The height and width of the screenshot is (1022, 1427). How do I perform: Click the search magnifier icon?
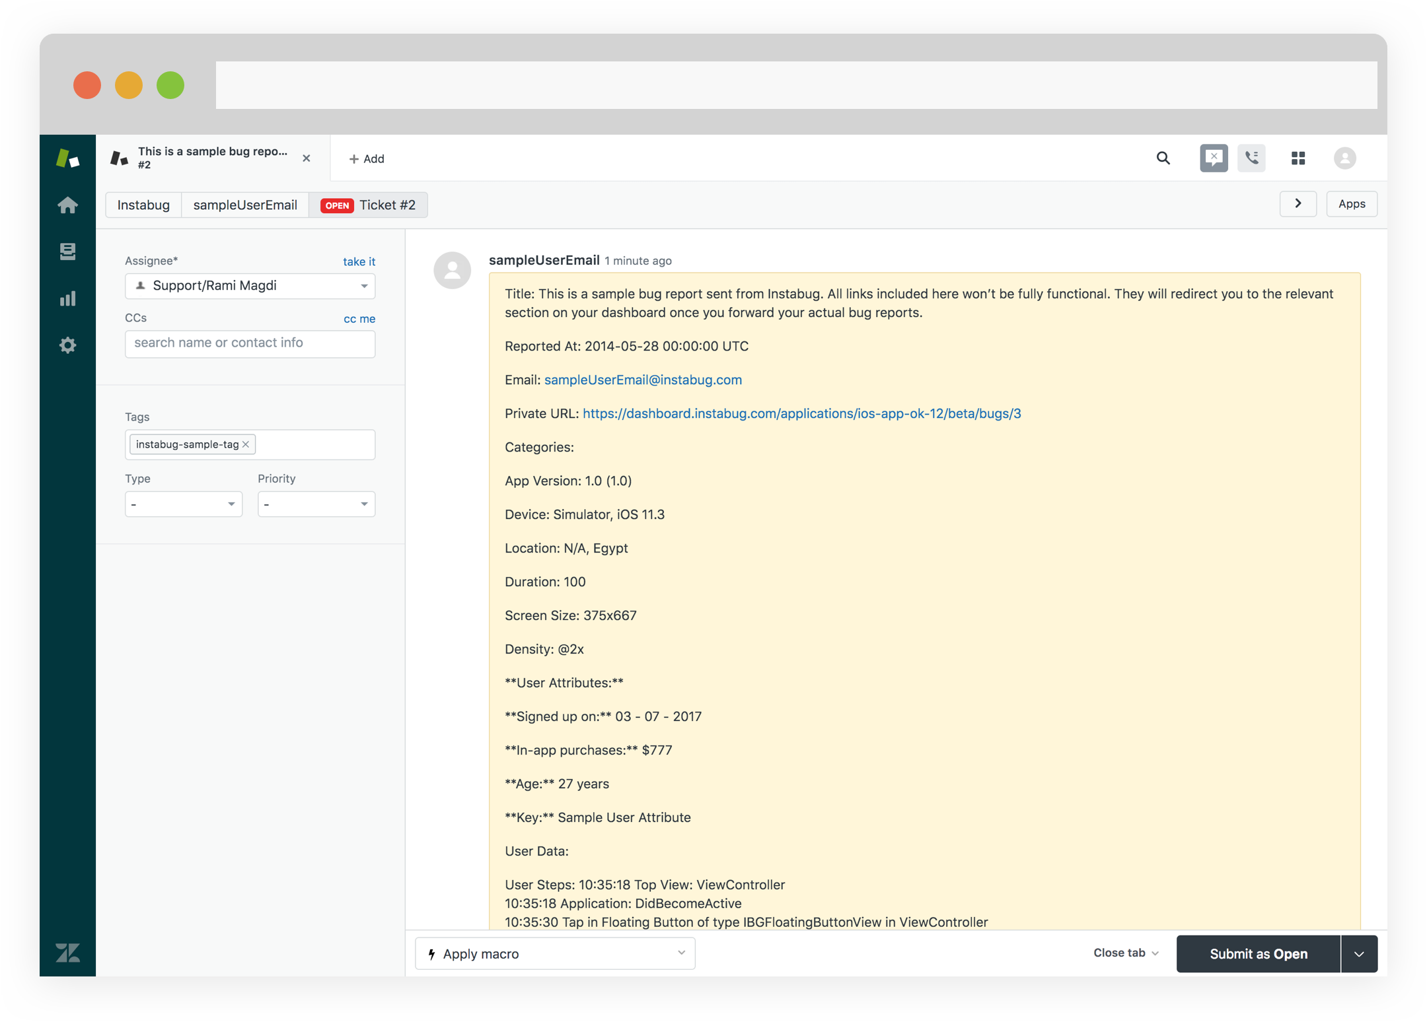[1163, 158]
